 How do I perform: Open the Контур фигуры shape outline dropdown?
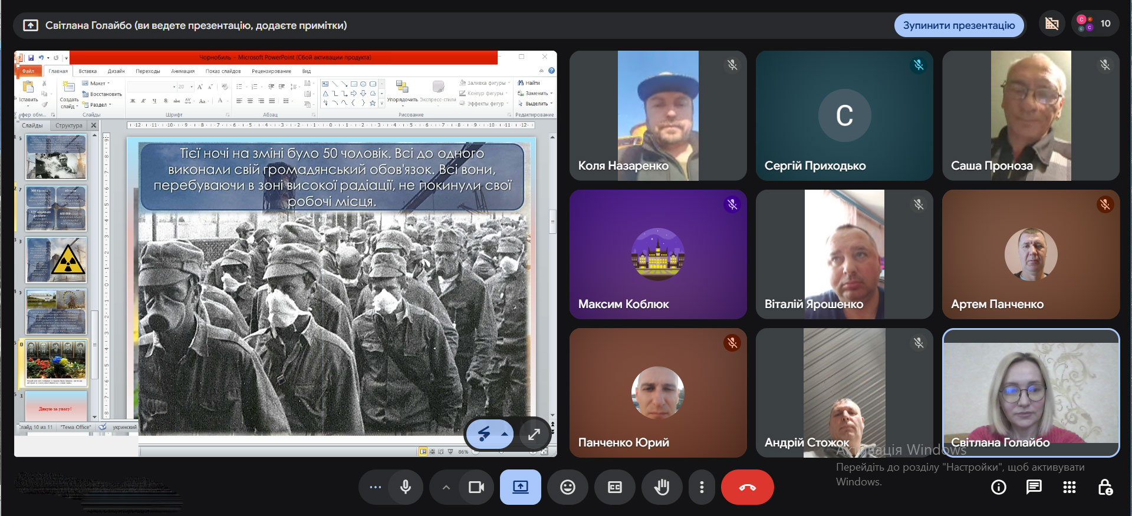coord(483,93)
